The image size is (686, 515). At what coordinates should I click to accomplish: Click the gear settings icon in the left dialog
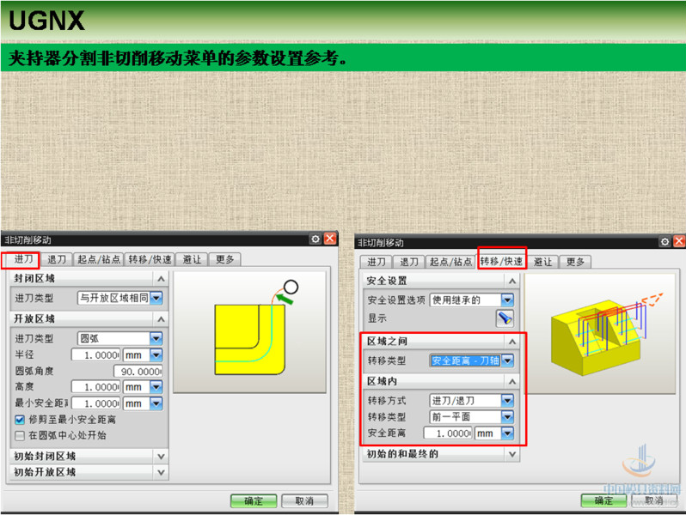click(315, 239)
